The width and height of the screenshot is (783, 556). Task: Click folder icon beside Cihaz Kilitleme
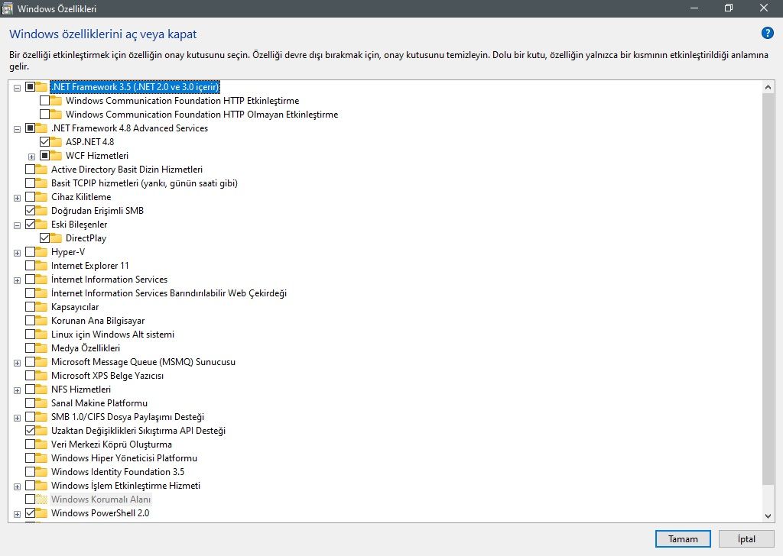pyautogui.click(x=41, y=197)
